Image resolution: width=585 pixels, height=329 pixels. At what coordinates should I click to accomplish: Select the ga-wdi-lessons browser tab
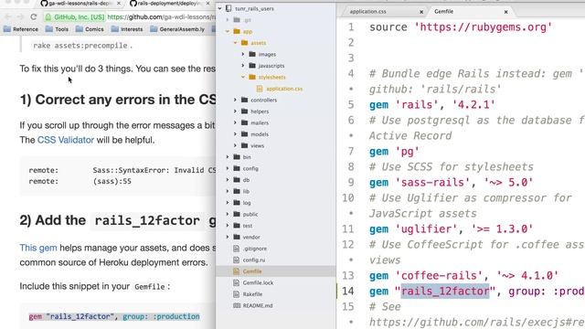(x=76, y=4)
